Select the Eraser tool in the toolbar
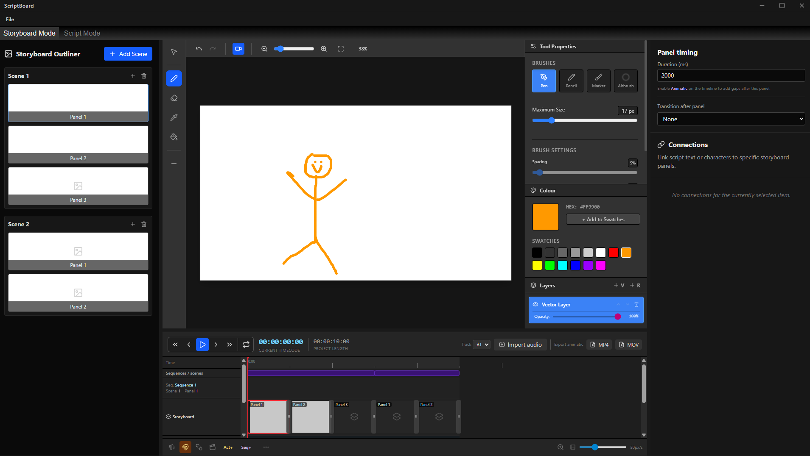810x456 pixels. click(x=174, y=98)
